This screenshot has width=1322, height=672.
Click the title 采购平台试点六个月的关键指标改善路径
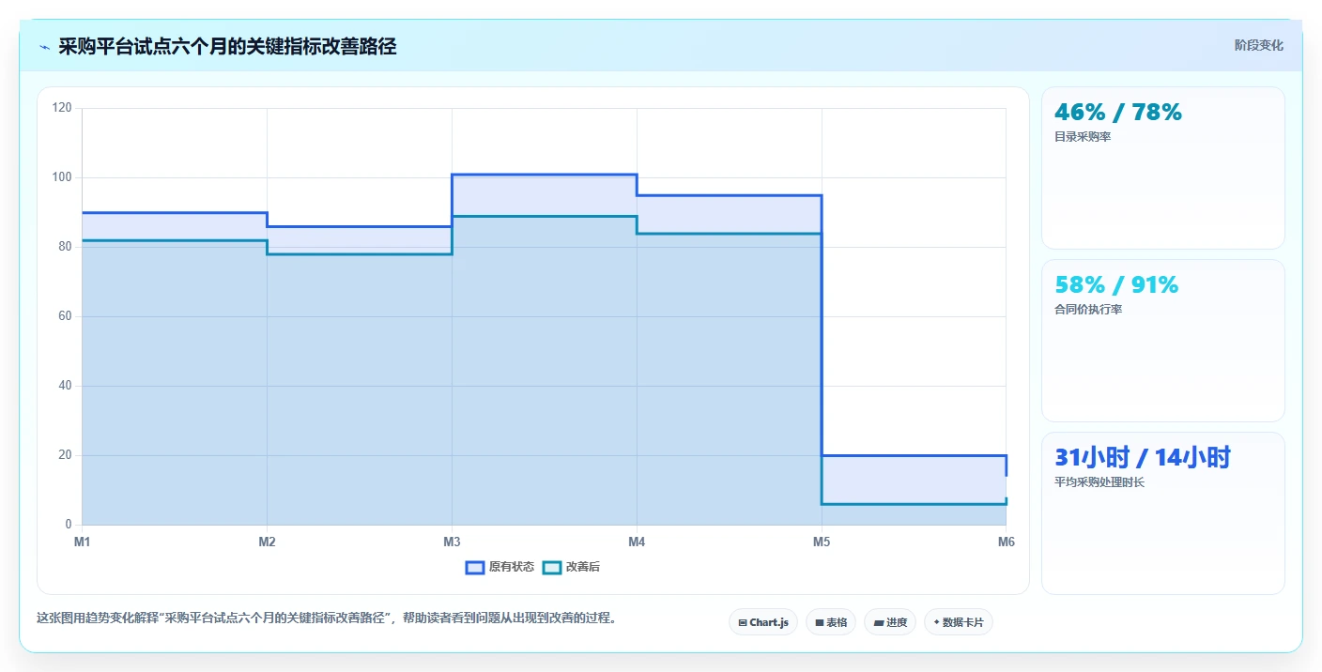click(x=227, y=47)
